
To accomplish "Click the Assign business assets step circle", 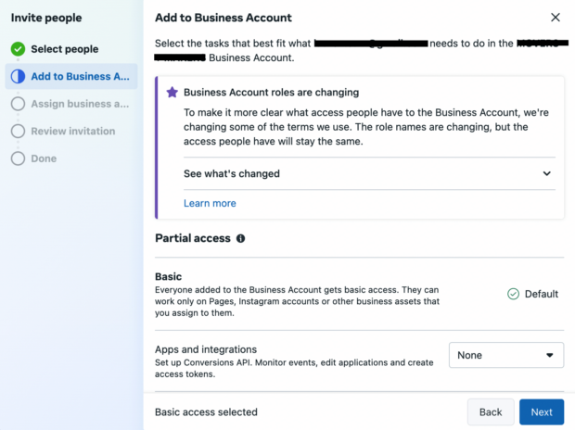I will click(18, 104).
